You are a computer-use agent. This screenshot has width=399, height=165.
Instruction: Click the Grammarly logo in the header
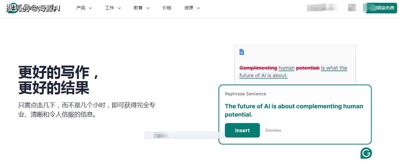(x=12, y=8)
